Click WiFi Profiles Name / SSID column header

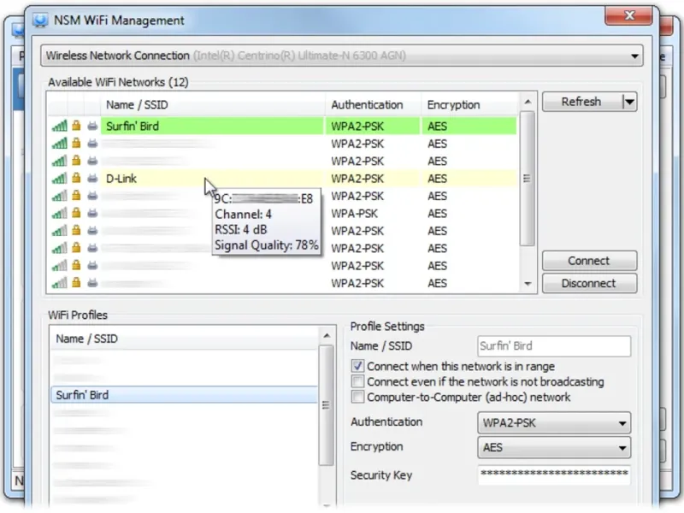[x=185, y=339]
